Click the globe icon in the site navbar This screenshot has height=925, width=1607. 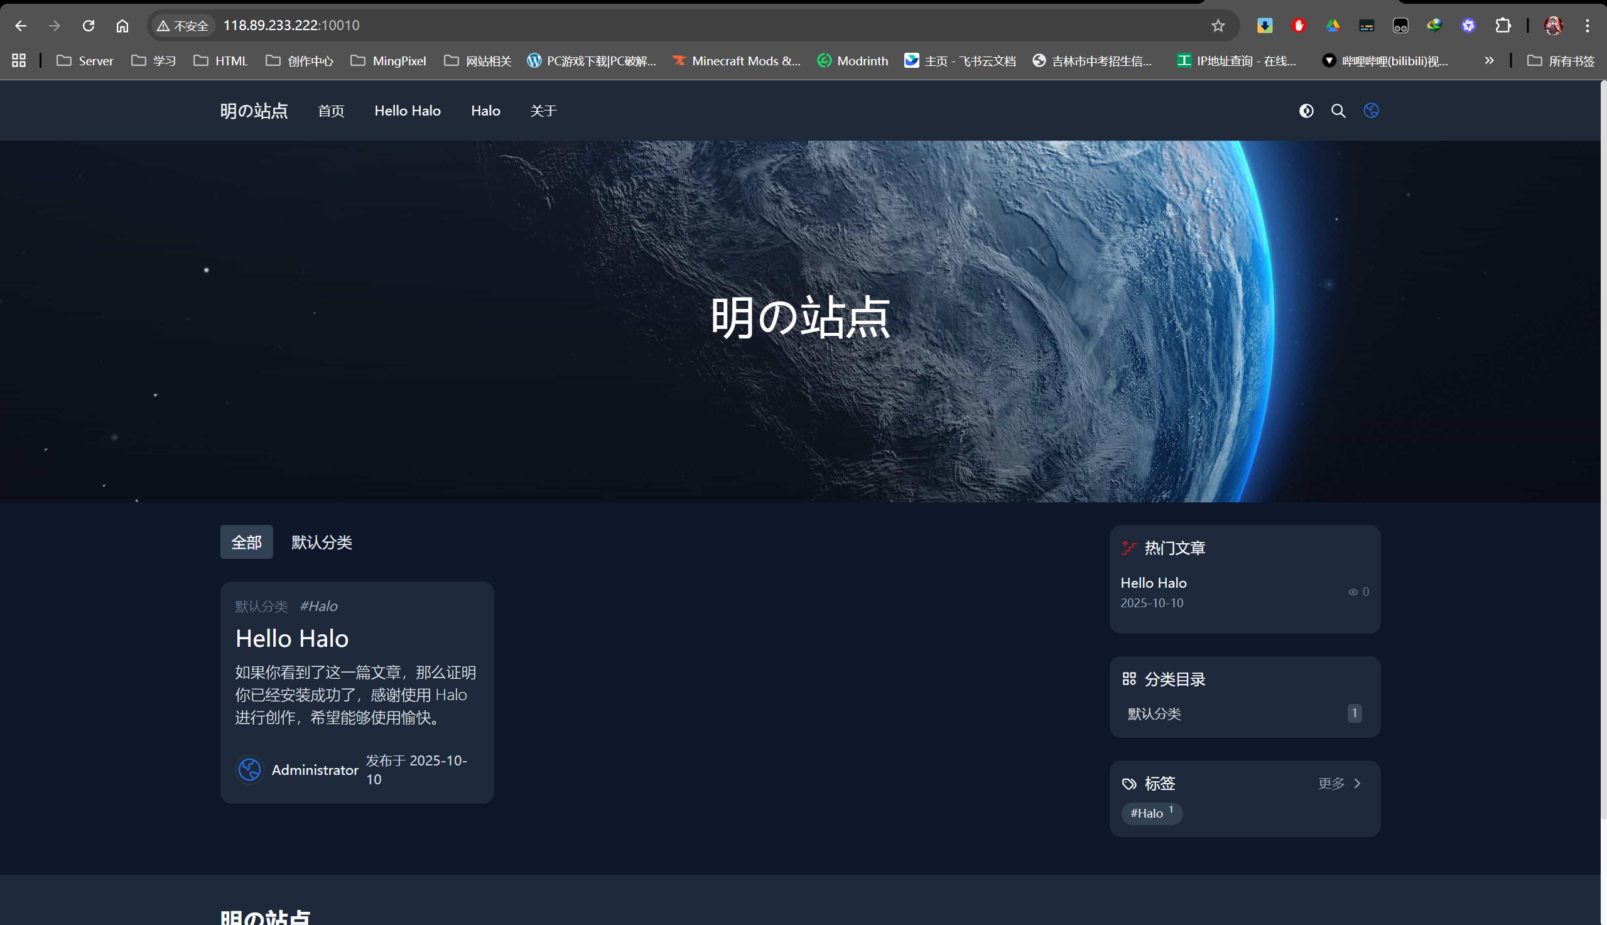1371,111
